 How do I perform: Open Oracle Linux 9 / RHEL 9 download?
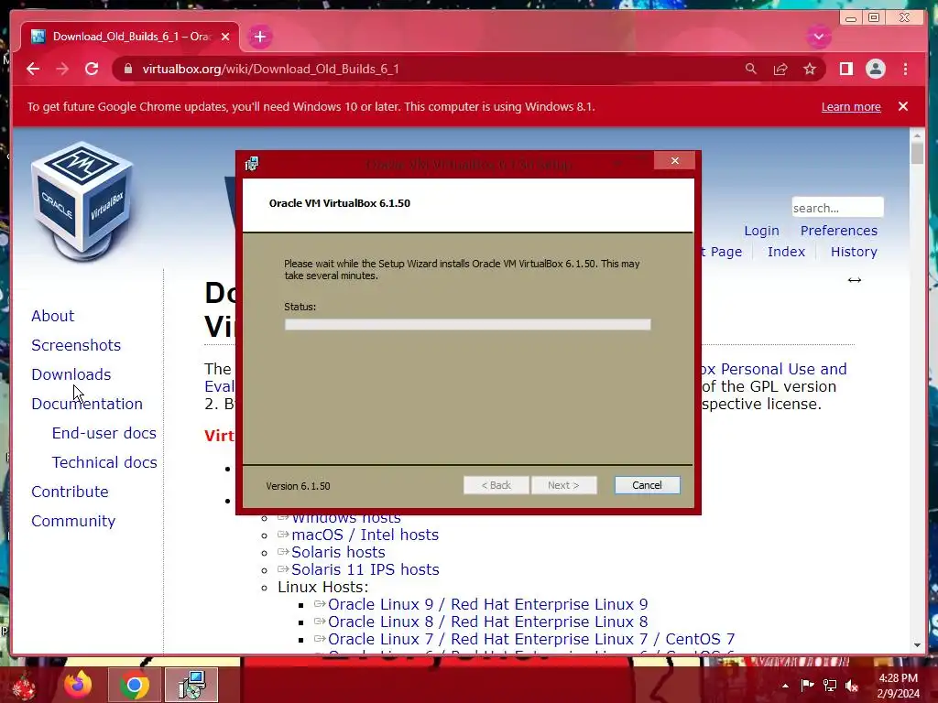coord(487,604)
